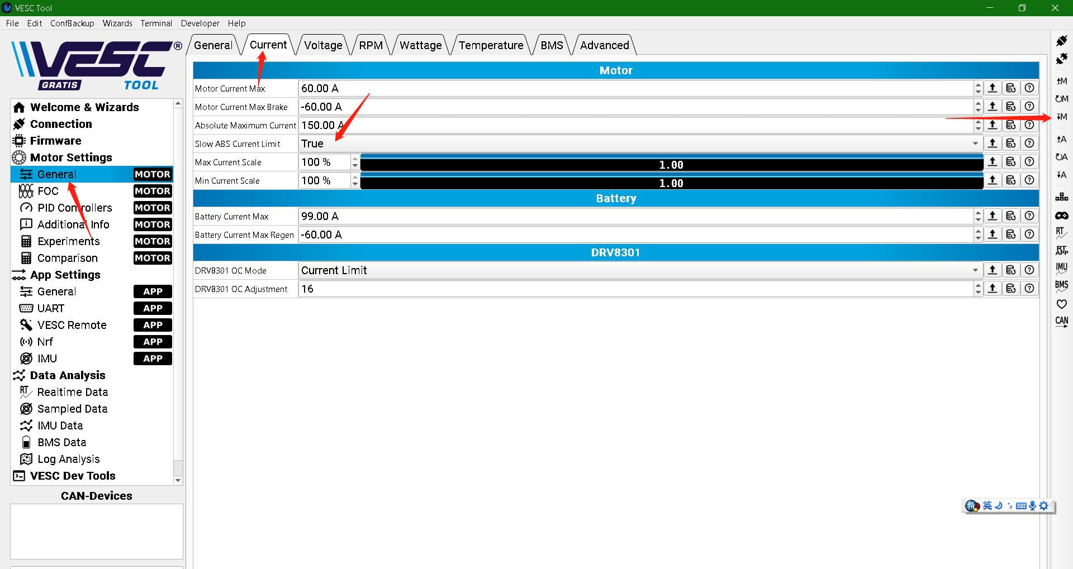Click the Min Current Scale bar
Image resolution: width=1073 pixels, height=569 pixels.
pos(671,183)
